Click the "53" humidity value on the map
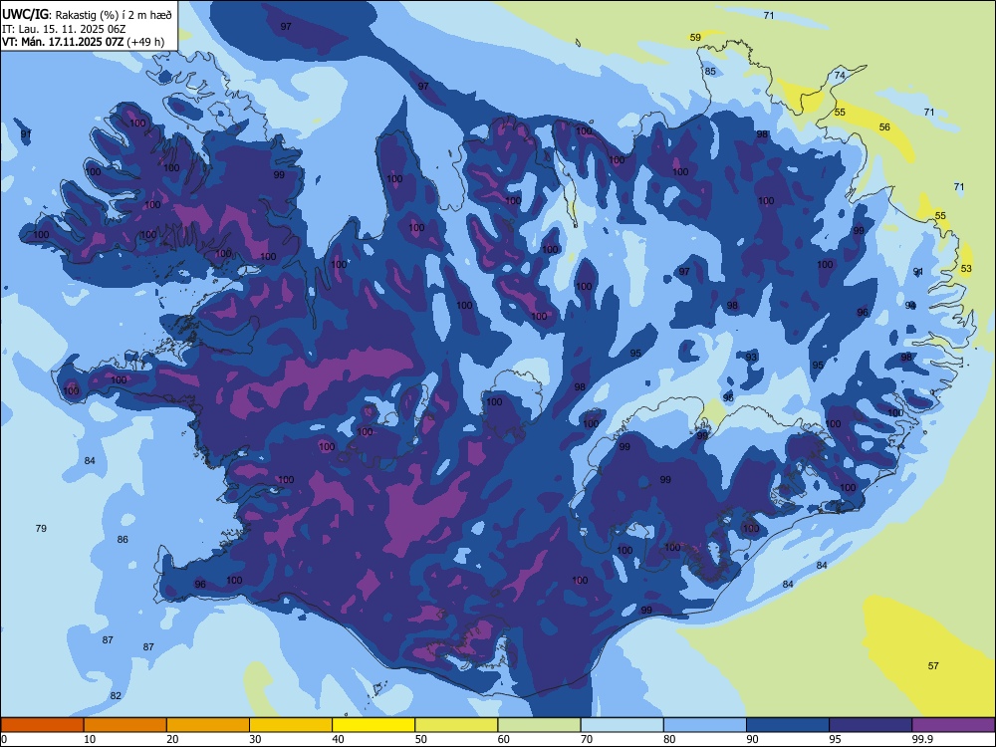The width and height of the screenshot is (996, 747). pyautogui.click(x=966, y=269)
